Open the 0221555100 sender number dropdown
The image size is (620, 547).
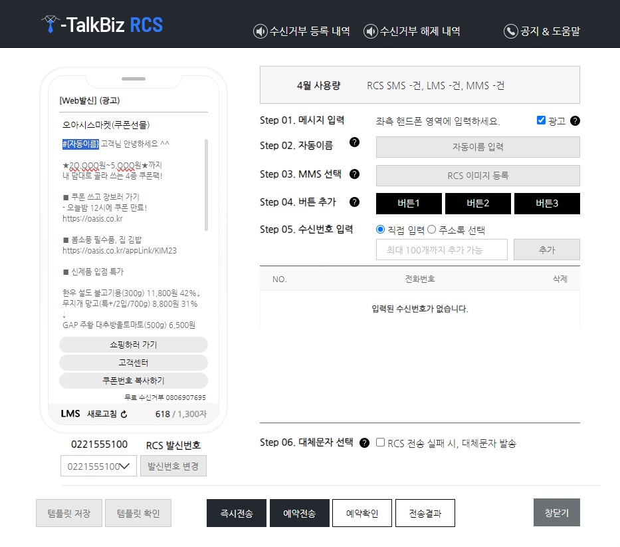tap(97, 466)
